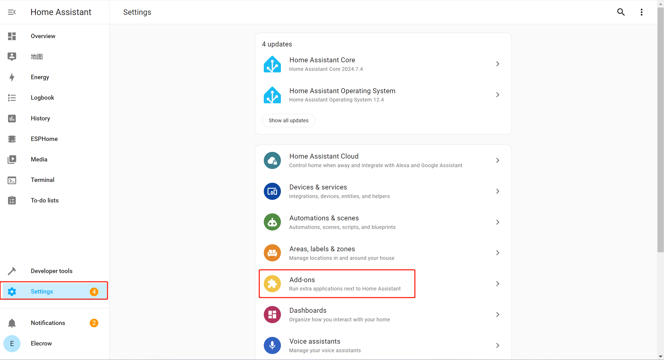The image size is (664, 360).
Task: Click the Settings badge showing 4
Action: 94,292
